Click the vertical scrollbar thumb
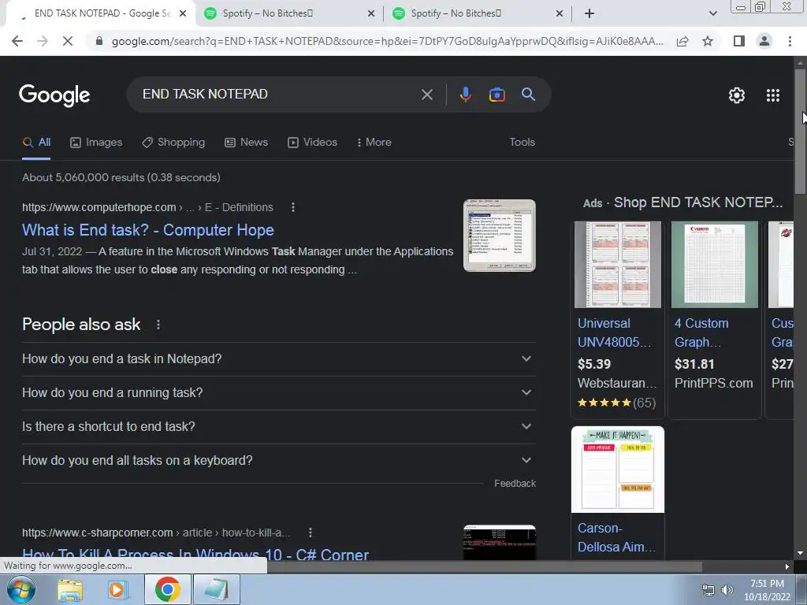807x605 pixels. [800, 132]
